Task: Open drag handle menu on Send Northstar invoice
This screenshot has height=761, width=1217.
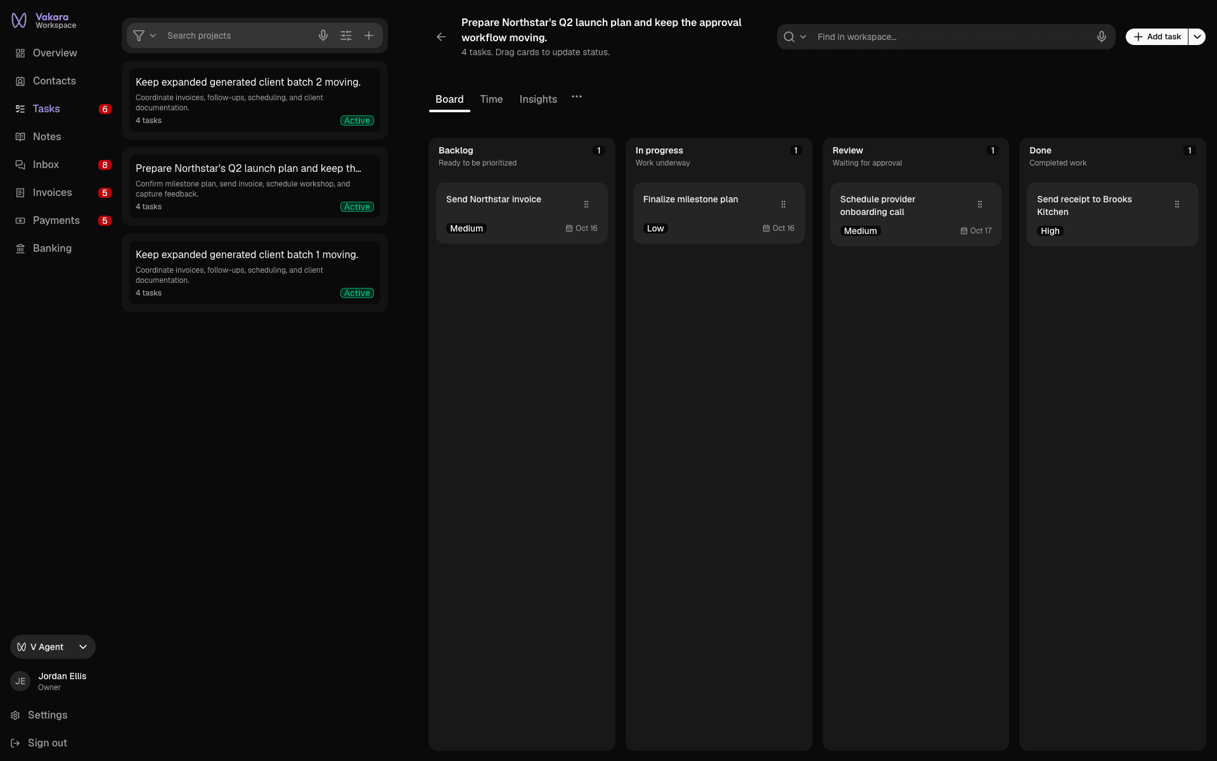Action: point(586,204)
